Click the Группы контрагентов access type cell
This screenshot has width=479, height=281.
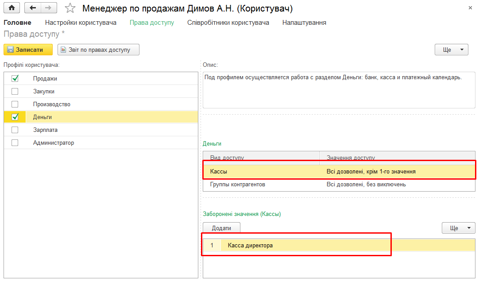tap(261, 185)
